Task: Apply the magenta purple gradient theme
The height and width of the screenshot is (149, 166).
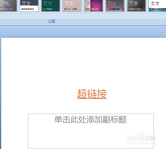Action: [x=94, y=6]
